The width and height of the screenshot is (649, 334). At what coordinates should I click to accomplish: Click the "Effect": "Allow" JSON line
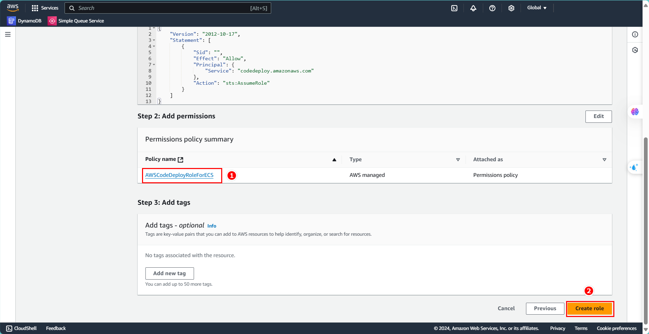[220, 59]
